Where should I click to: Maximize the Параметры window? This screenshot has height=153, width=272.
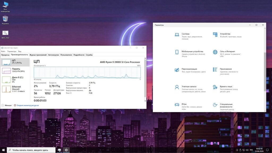pyautogui.click(x=256, y=25)
